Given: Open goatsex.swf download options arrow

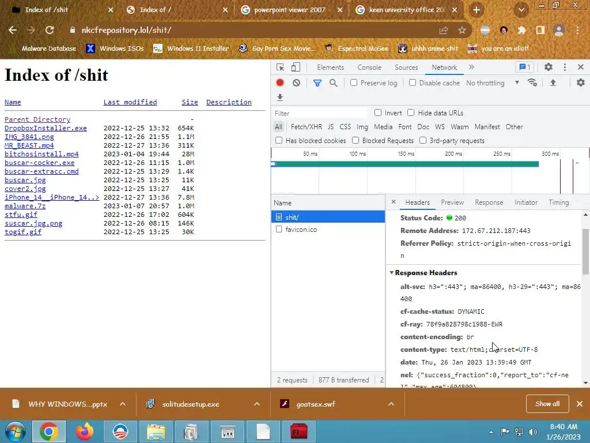Looking at the screenshot, I should [x=391, y=404].
